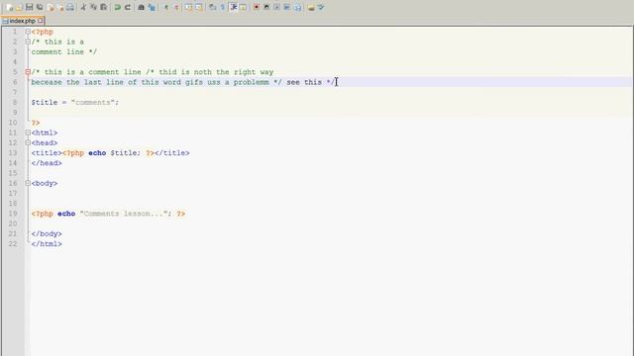Click the echo keyword on line 19
The image size is (634, 356).
(x=66, y=214)
